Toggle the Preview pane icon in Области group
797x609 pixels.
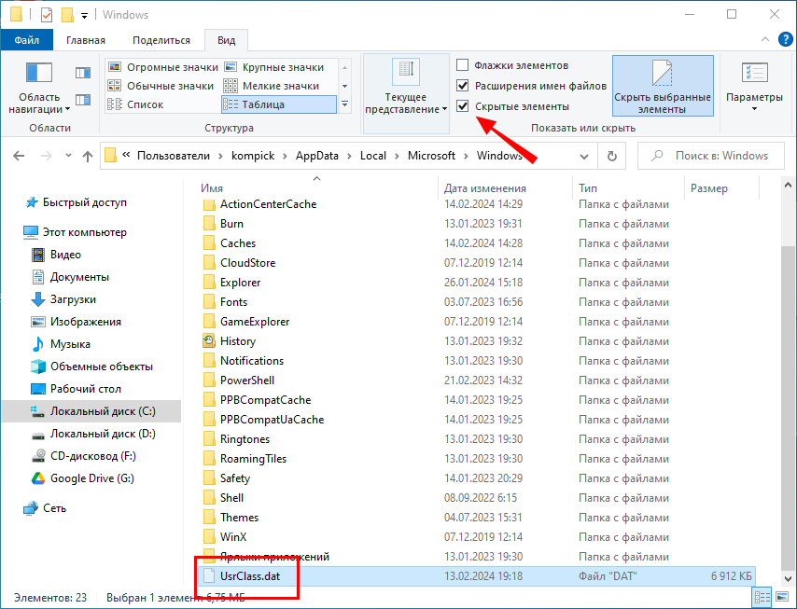point(83,73)
